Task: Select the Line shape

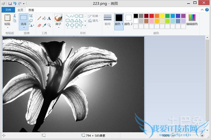Action: (68, 16)
